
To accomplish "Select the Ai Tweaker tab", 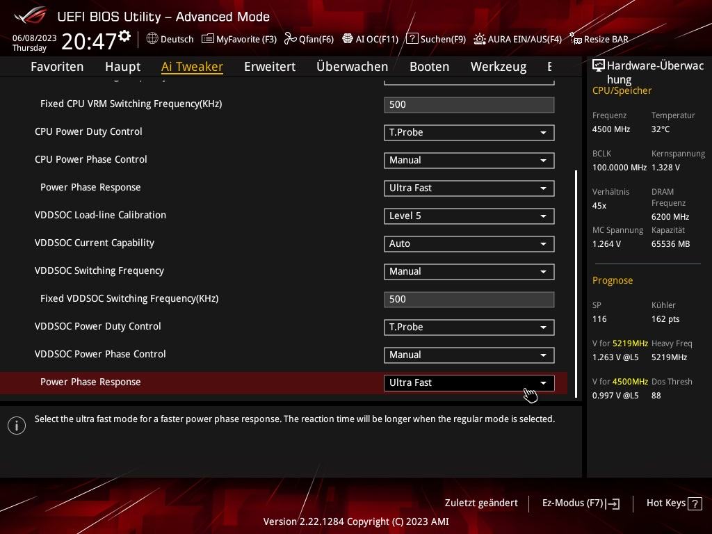I will 192,67.
